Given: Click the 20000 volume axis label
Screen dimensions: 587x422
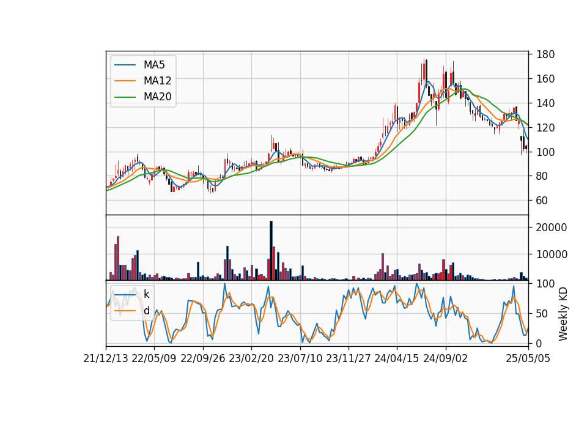Looking at the screenshot, I should pos(552,228).
